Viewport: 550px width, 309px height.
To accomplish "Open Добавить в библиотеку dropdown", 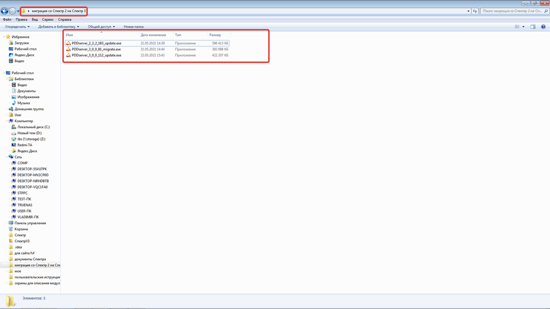I will click(59, 27).
